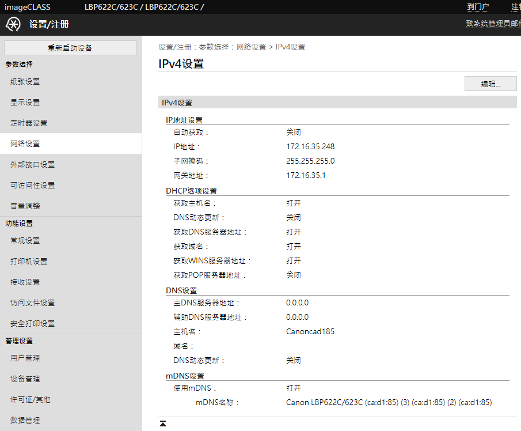Open 访问文件设置 in the sidebar

point(71,303)
